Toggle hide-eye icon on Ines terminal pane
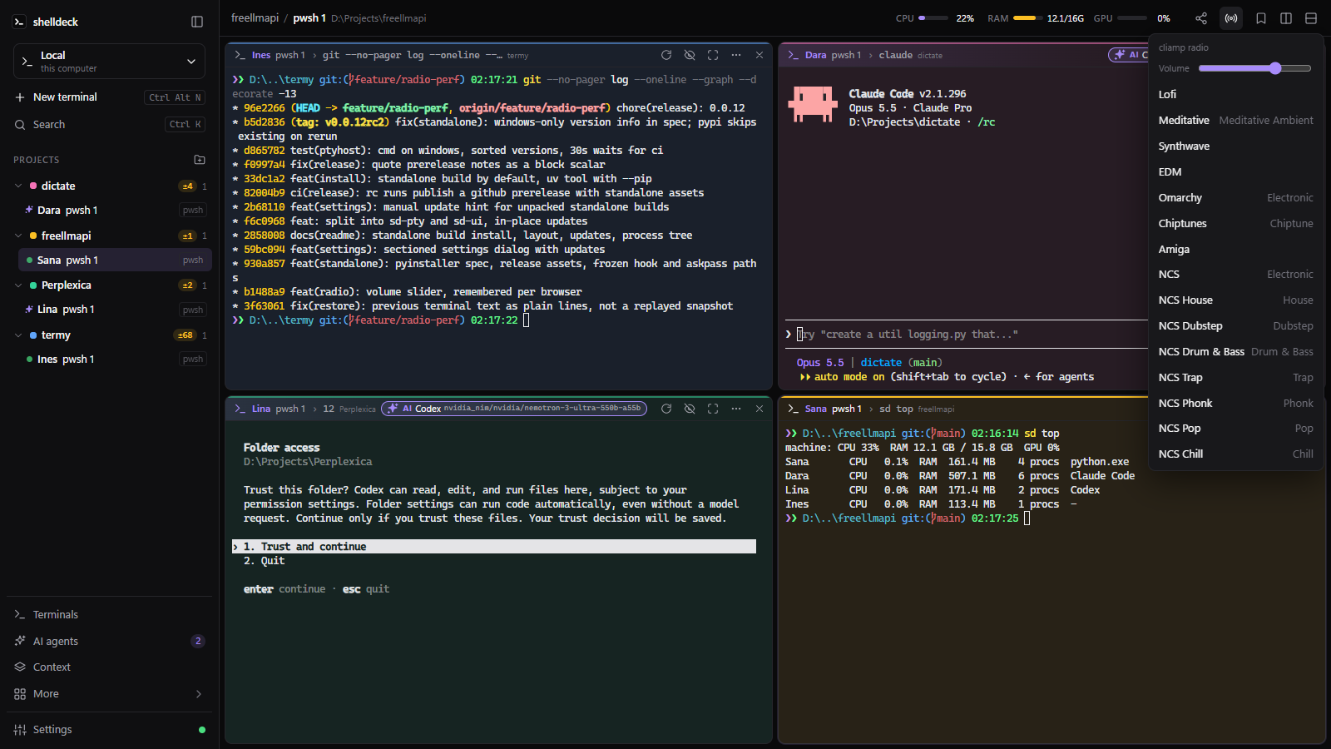 click(x=690, y=55)
